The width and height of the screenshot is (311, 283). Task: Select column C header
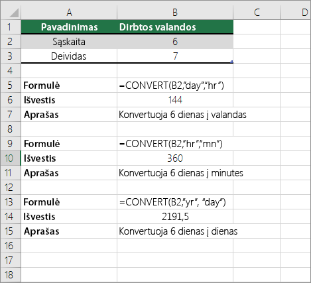pos(257,13)
